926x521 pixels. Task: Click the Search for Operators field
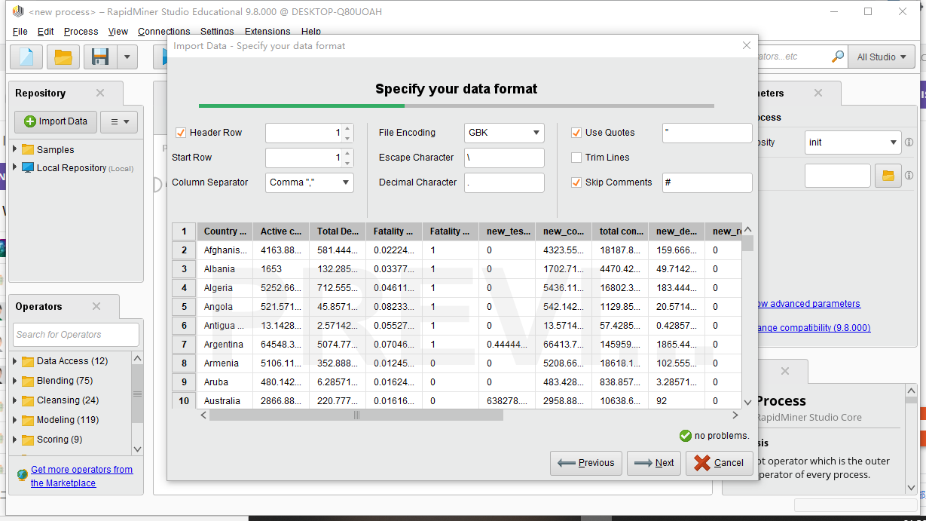tap(76, 335)
